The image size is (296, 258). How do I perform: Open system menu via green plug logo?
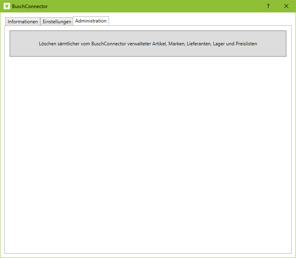6,6
